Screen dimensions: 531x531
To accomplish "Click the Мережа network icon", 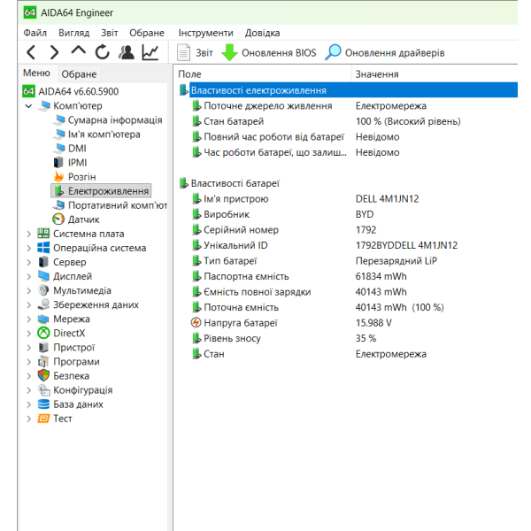I will 43,319.
